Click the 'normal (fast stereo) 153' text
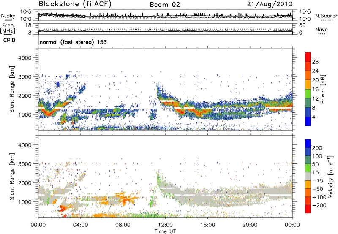This screenshot has width=338, height=234. click(73, 42)
